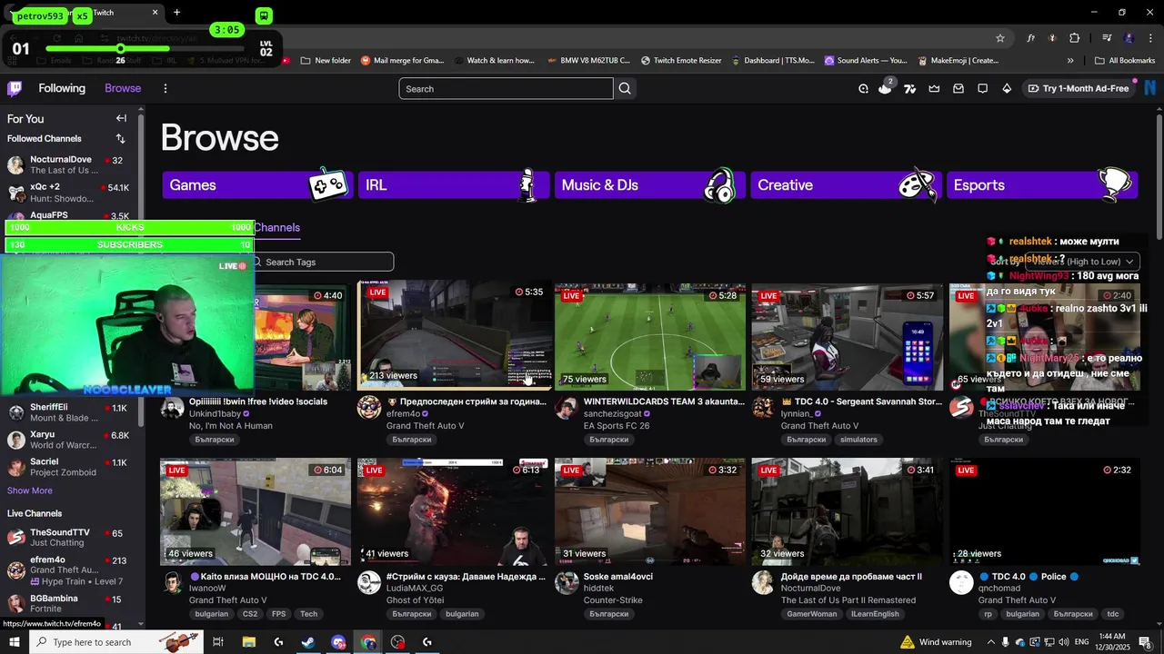Screen dimensions: 1164x654
Task: Click Try 1-Month Ad-Free button
Action: tap(1079, 88)
